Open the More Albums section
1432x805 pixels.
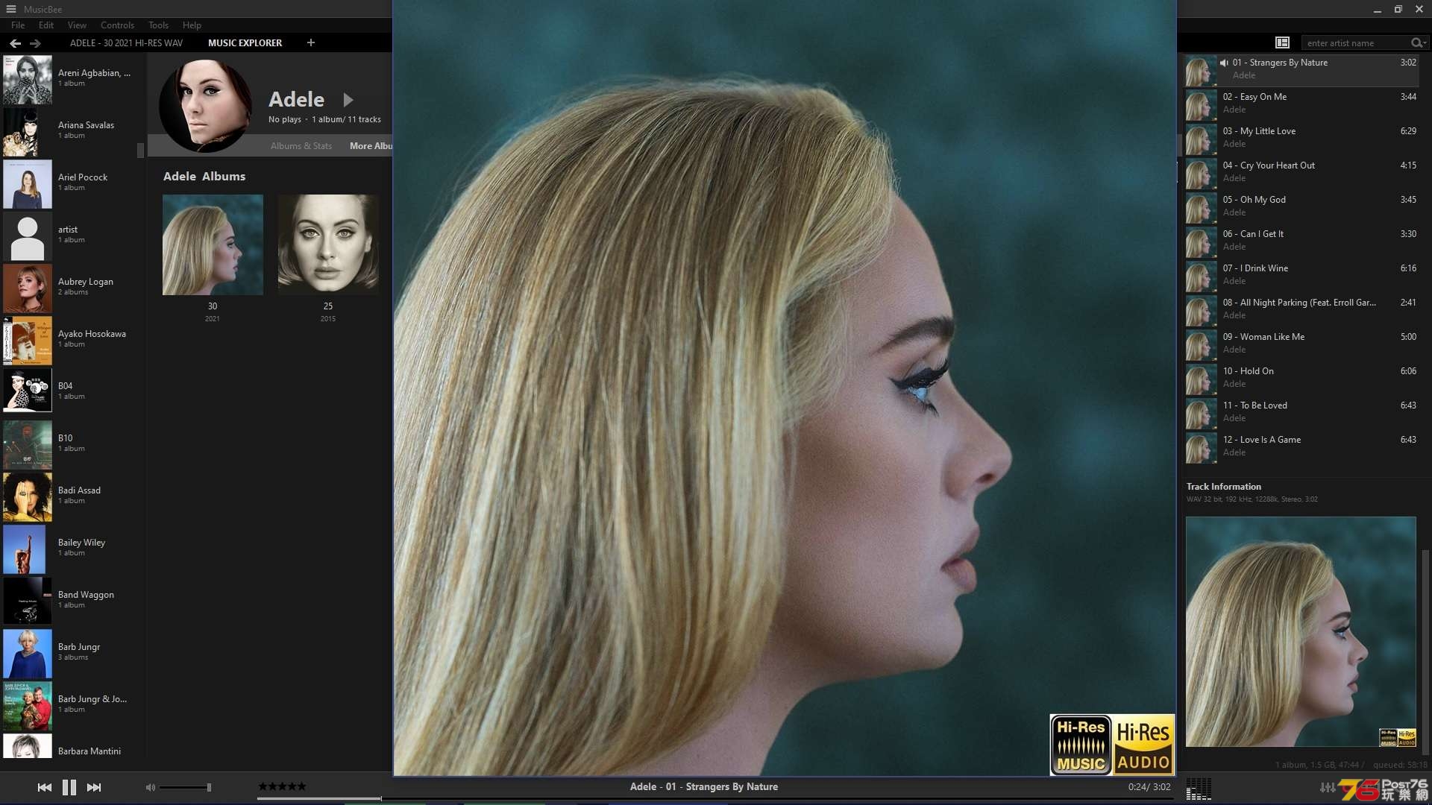point(371,146)
